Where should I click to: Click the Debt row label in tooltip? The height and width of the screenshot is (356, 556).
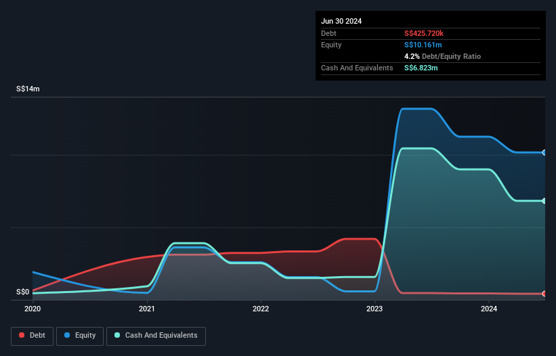click(328, 33)
